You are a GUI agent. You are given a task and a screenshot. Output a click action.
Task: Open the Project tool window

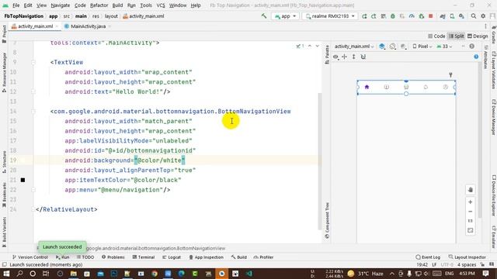pos(4,34)
